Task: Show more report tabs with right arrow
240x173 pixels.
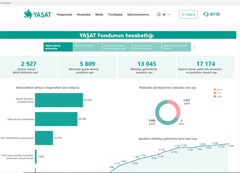Action: pyautogui.click(x=194, y=47)
